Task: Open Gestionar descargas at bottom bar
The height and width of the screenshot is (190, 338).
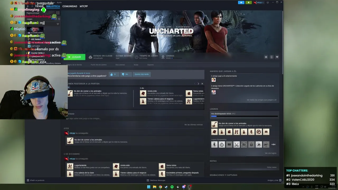Action: (x=156, y=180)
